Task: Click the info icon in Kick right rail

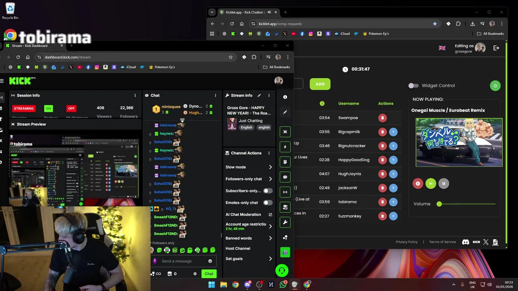Action: pyautogui.click(x=285, y=97)
